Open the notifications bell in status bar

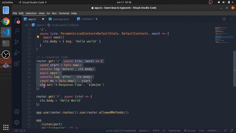coord(232,130)
